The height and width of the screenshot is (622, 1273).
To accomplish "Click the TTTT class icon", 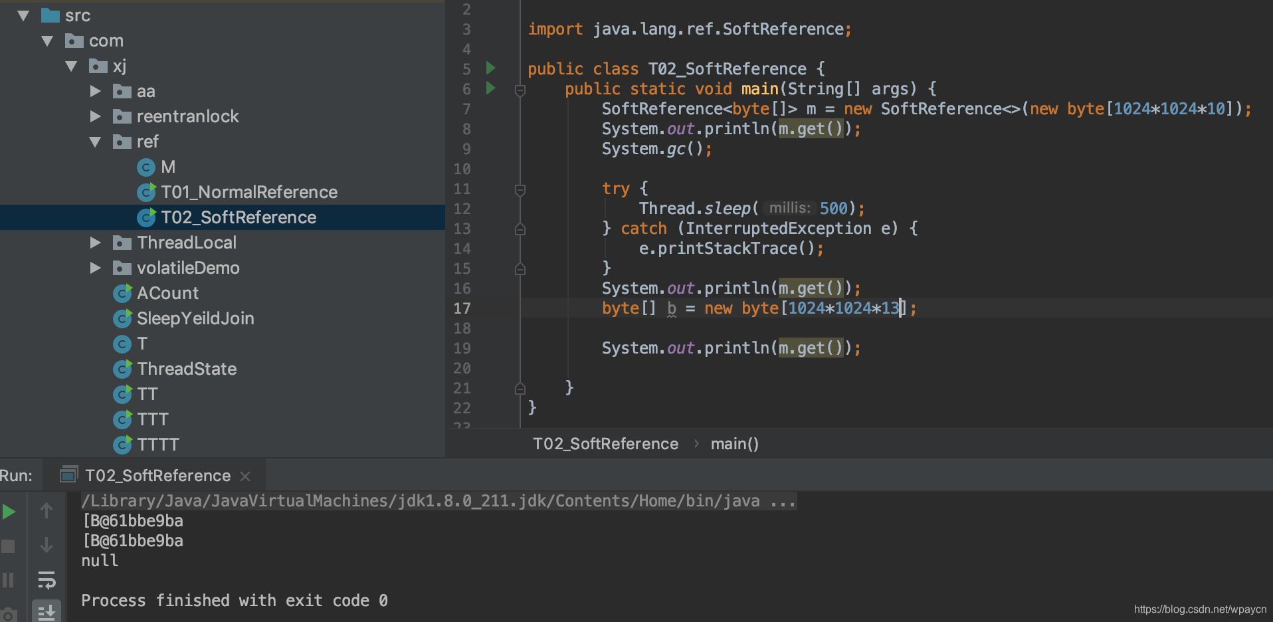I will [x=122, y=445].
